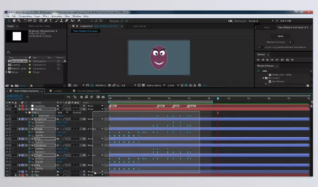Expand the Face layer
318x187 pixels.
pyautogui.click(x=20, y=171)
